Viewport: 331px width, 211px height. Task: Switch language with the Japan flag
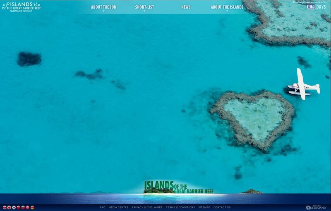point(9,207)
